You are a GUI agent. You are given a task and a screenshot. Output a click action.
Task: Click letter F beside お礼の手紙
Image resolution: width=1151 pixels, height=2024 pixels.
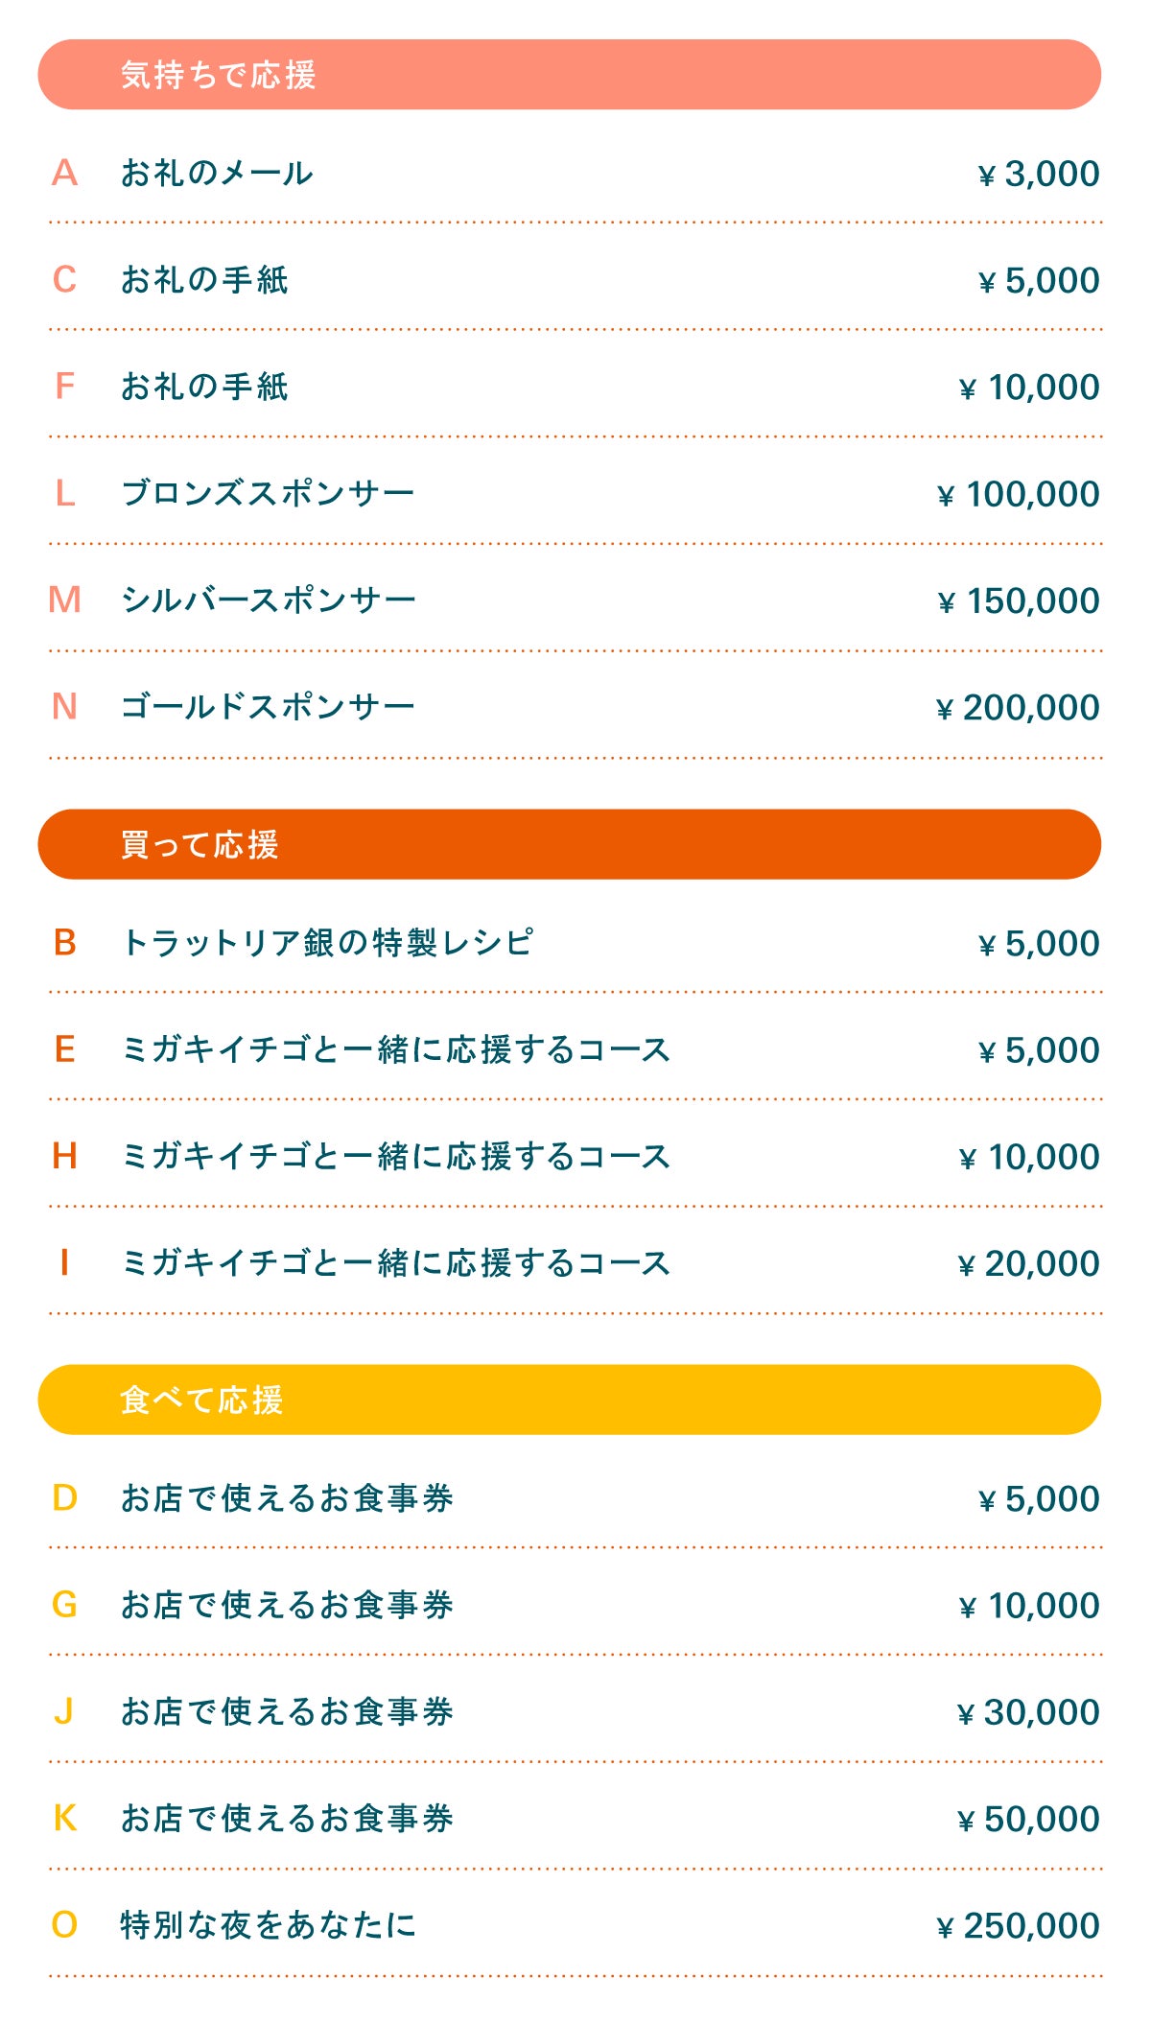click(x=64, y=387)
